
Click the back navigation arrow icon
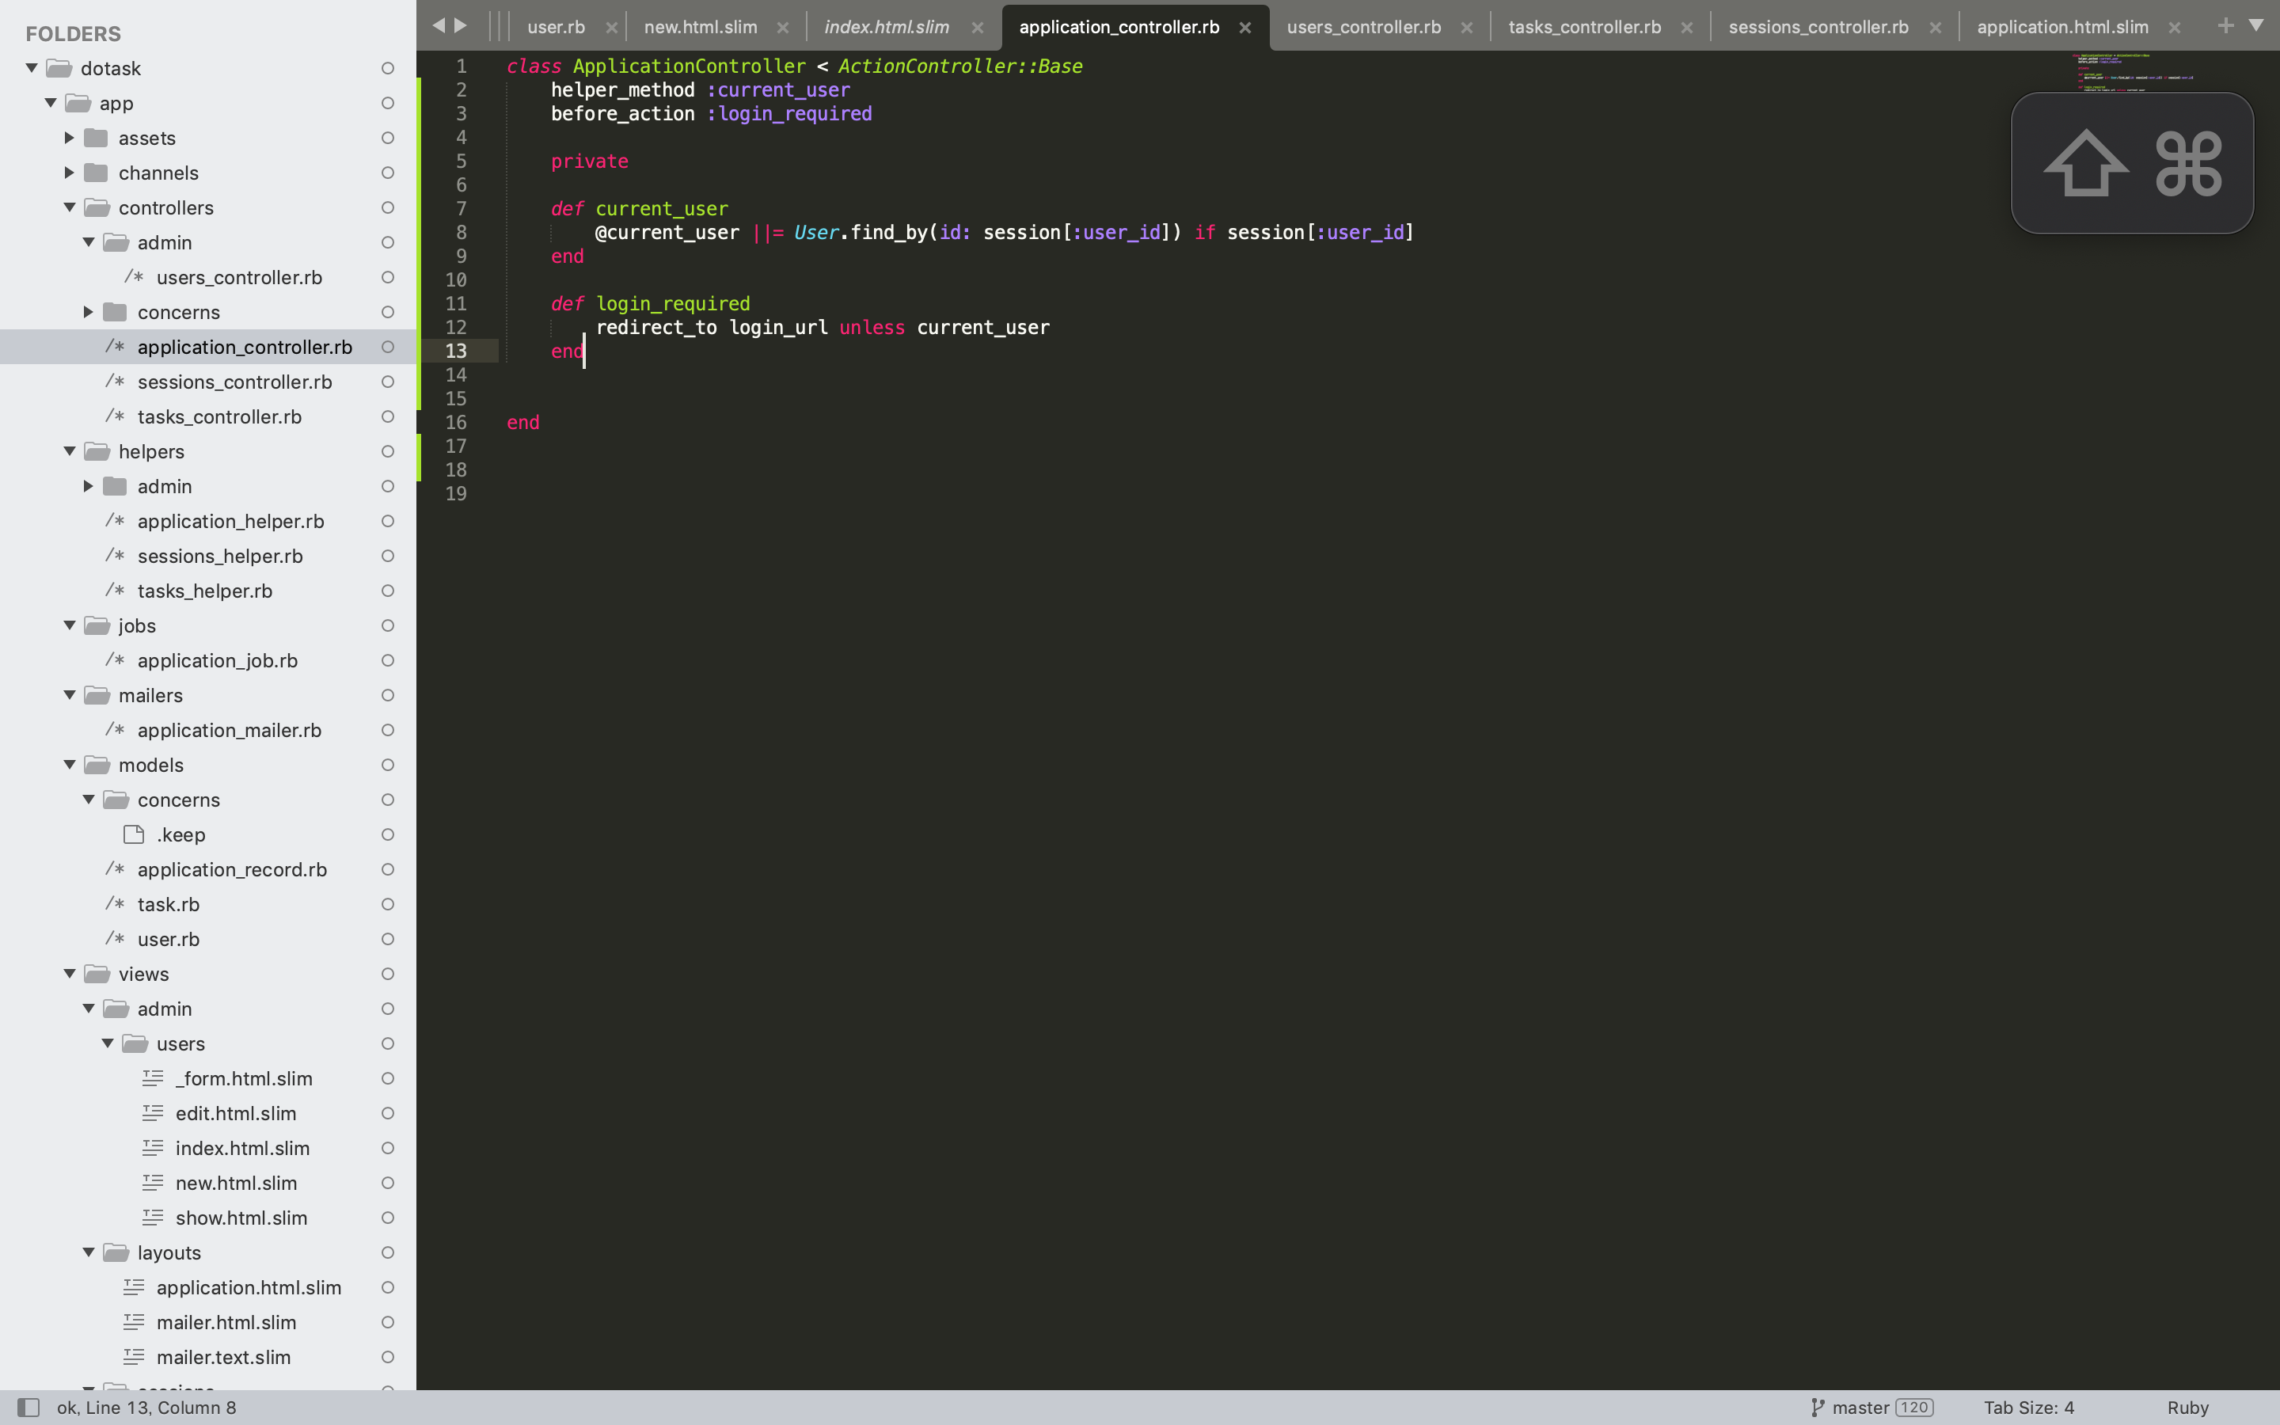click(x=439, y=25)
